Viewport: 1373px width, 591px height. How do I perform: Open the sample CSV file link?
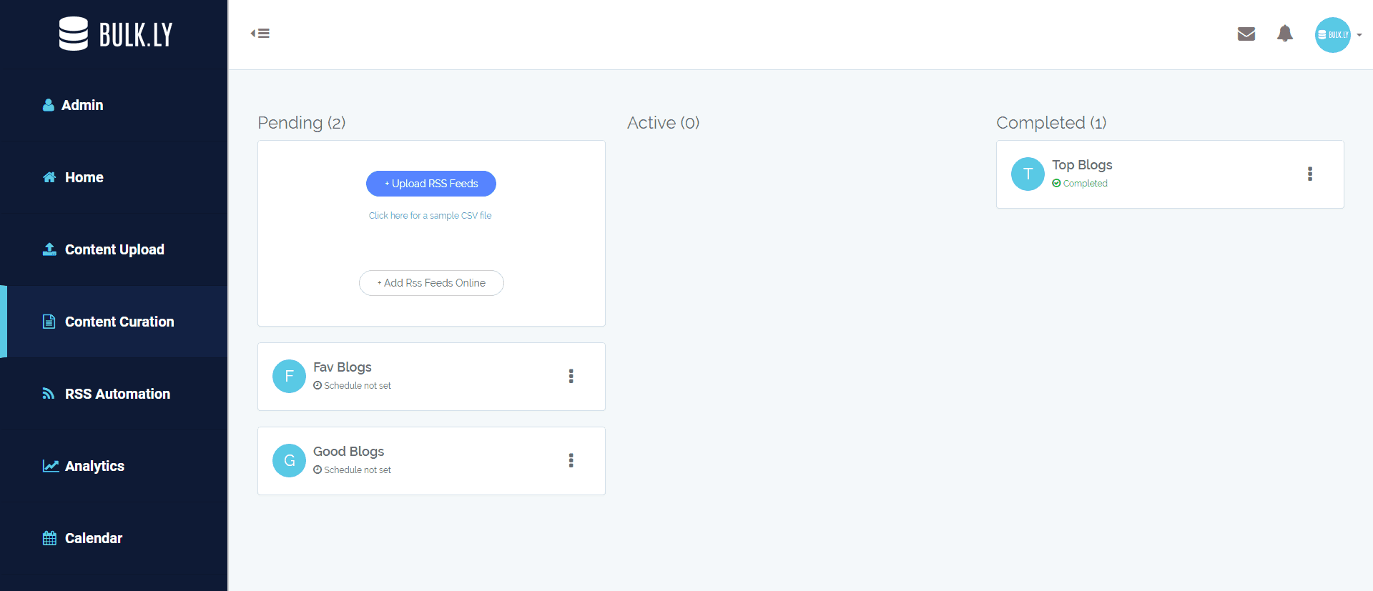pyautogui.click(x=430, y=215)
